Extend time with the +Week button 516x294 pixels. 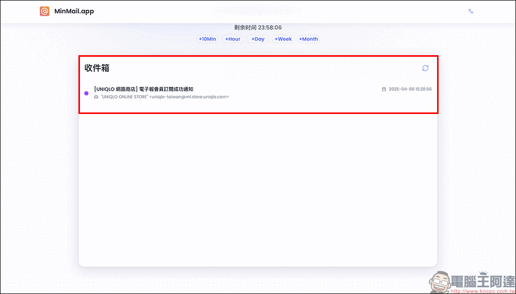[x=283, y=39]
